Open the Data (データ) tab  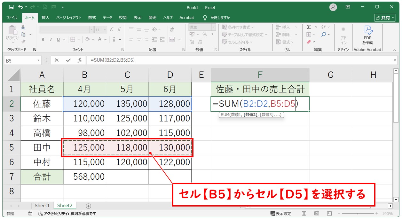107,18
